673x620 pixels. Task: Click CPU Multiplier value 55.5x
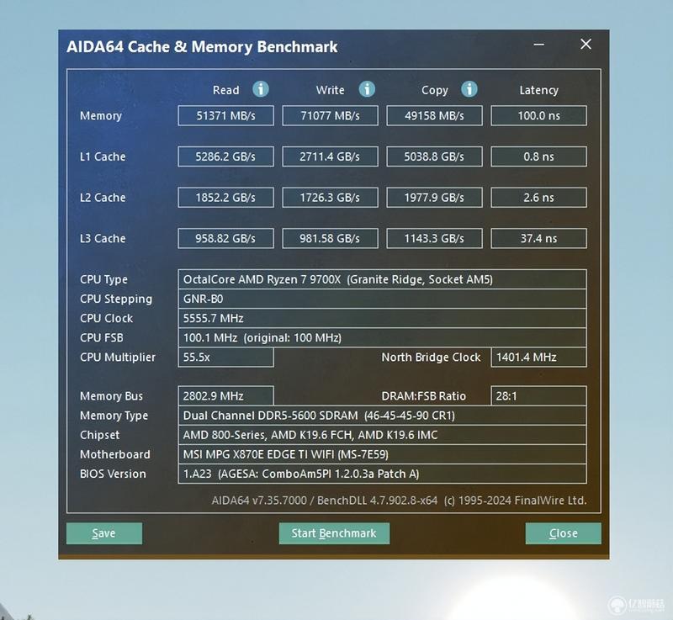click(225, 358)
